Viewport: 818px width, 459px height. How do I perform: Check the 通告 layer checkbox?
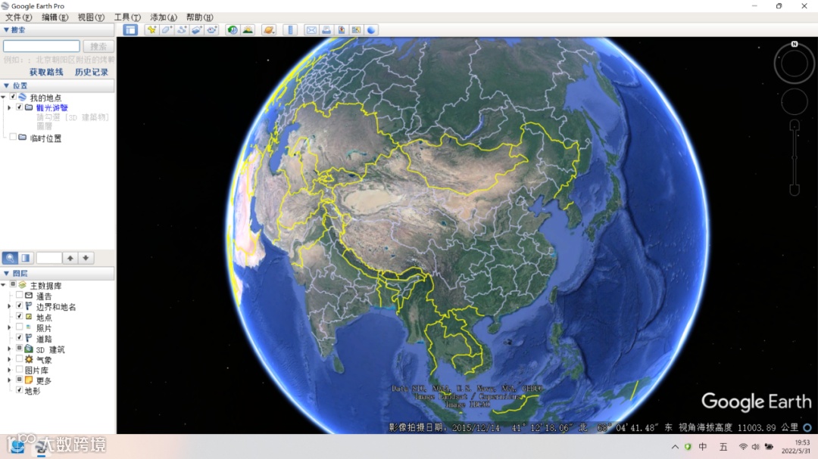tap(19, 296)
